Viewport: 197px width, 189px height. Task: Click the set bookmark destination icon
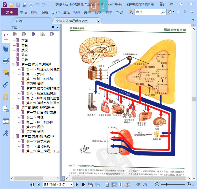point(33,34)
